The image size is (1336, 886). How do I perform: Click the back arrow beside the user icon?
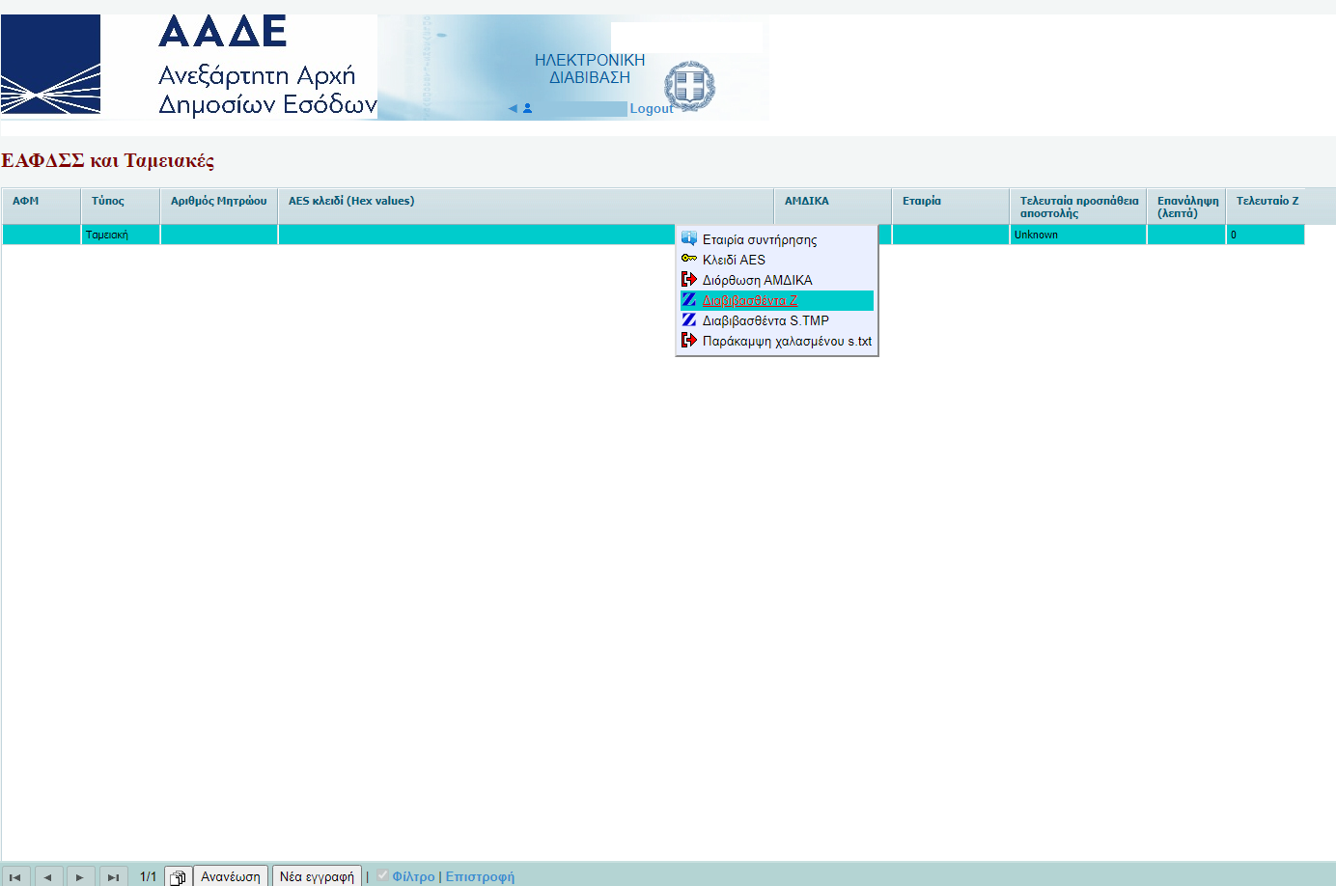(x=513, y=108)
